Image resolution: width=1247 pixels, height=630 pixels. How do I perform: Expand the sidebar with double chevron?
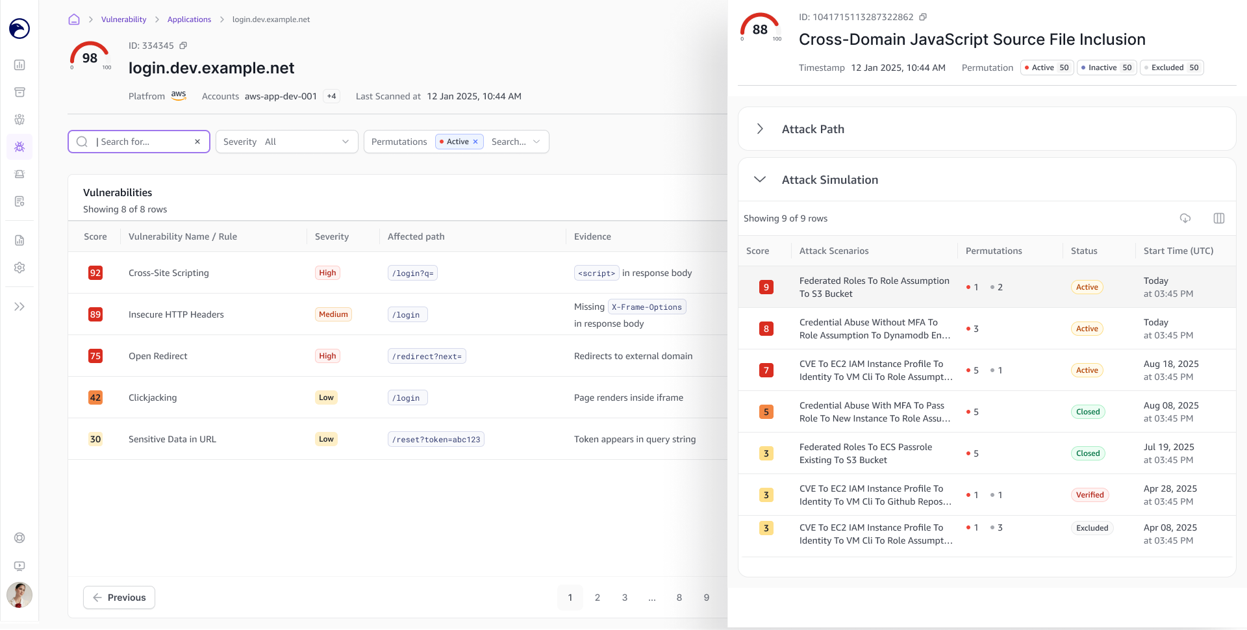[19, 307]
